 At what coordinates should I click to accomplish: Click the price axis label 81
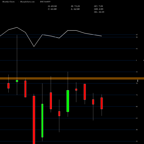137,72
